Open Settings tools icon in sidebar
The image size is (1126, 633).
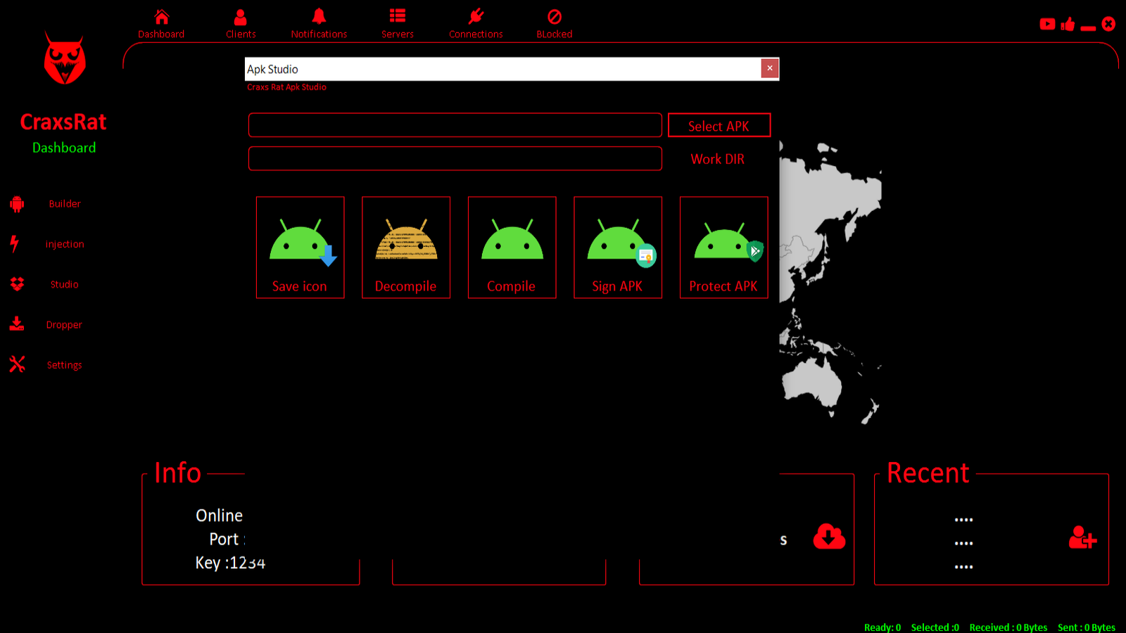pos(17,364)
